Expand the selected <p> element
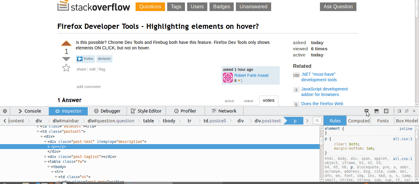The image size is (419, 184). (x=49, y=147)
